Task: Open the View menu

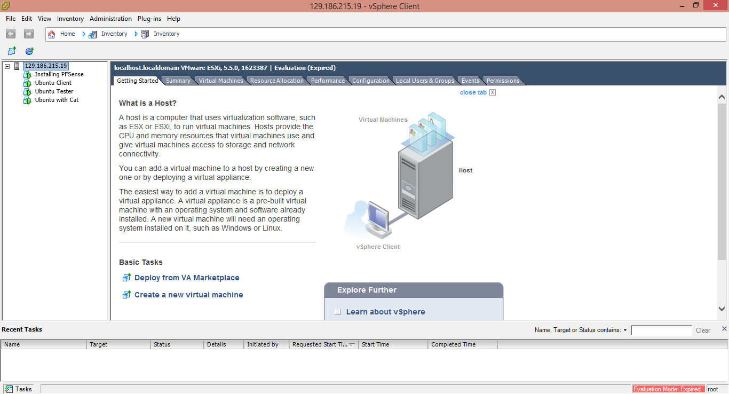Action: pyautogui.click(x=45, y=19)
